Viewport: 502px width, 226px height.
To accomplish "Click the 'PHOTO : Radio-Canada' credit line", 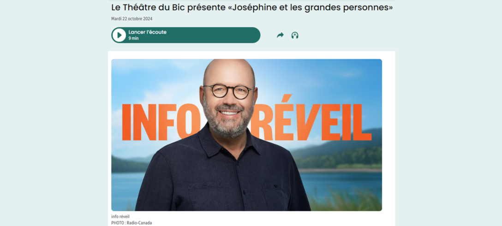I will 131,223.
